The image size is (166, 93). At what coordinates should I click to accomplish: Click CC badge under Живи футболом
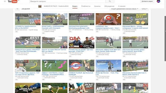[97, 80]
